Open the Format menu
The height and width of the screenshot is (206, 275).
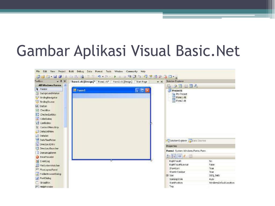point(99,71)
